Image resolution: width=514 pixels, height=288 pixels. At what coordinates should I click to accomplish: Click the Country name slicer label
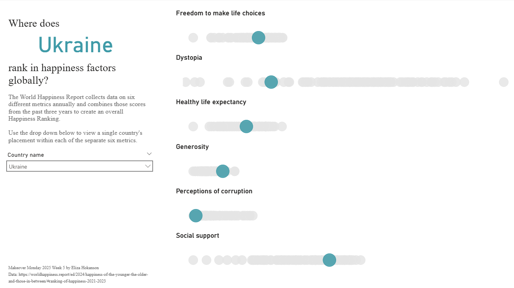(26, 155)
